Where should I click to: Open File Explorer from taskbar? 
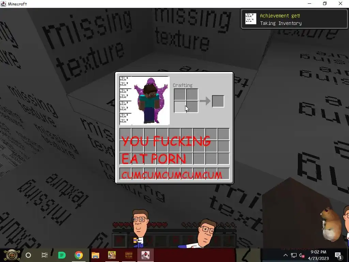coord(95,255)
